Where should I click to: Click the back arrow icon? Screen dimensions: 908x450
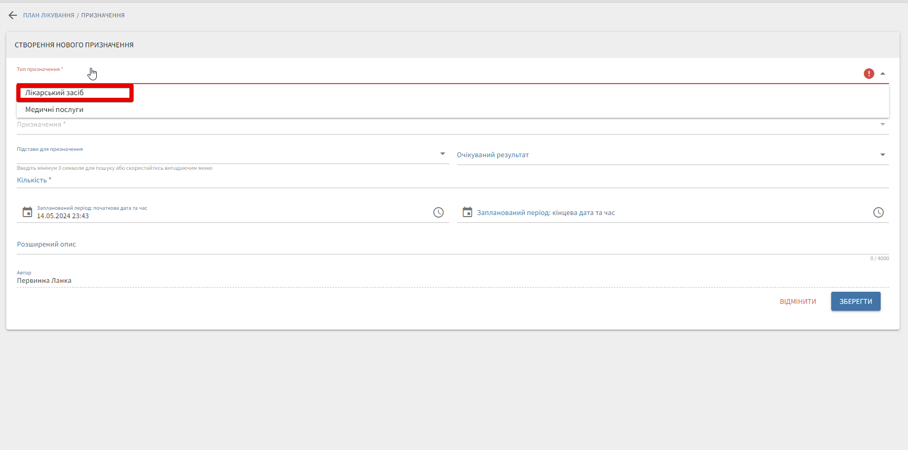(13, 15)
